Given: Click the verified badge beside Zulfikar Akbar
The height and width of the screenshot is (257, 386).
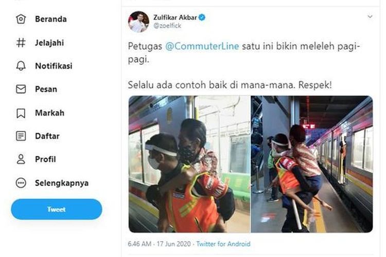Looking at the screenshot, I should pyautogui.click(x=202, y=17).
